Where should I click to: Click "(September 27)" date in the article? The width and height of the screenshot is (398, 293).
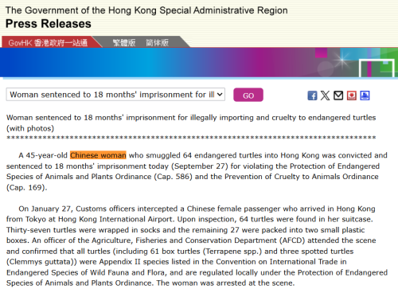click(x=200, y=166)
